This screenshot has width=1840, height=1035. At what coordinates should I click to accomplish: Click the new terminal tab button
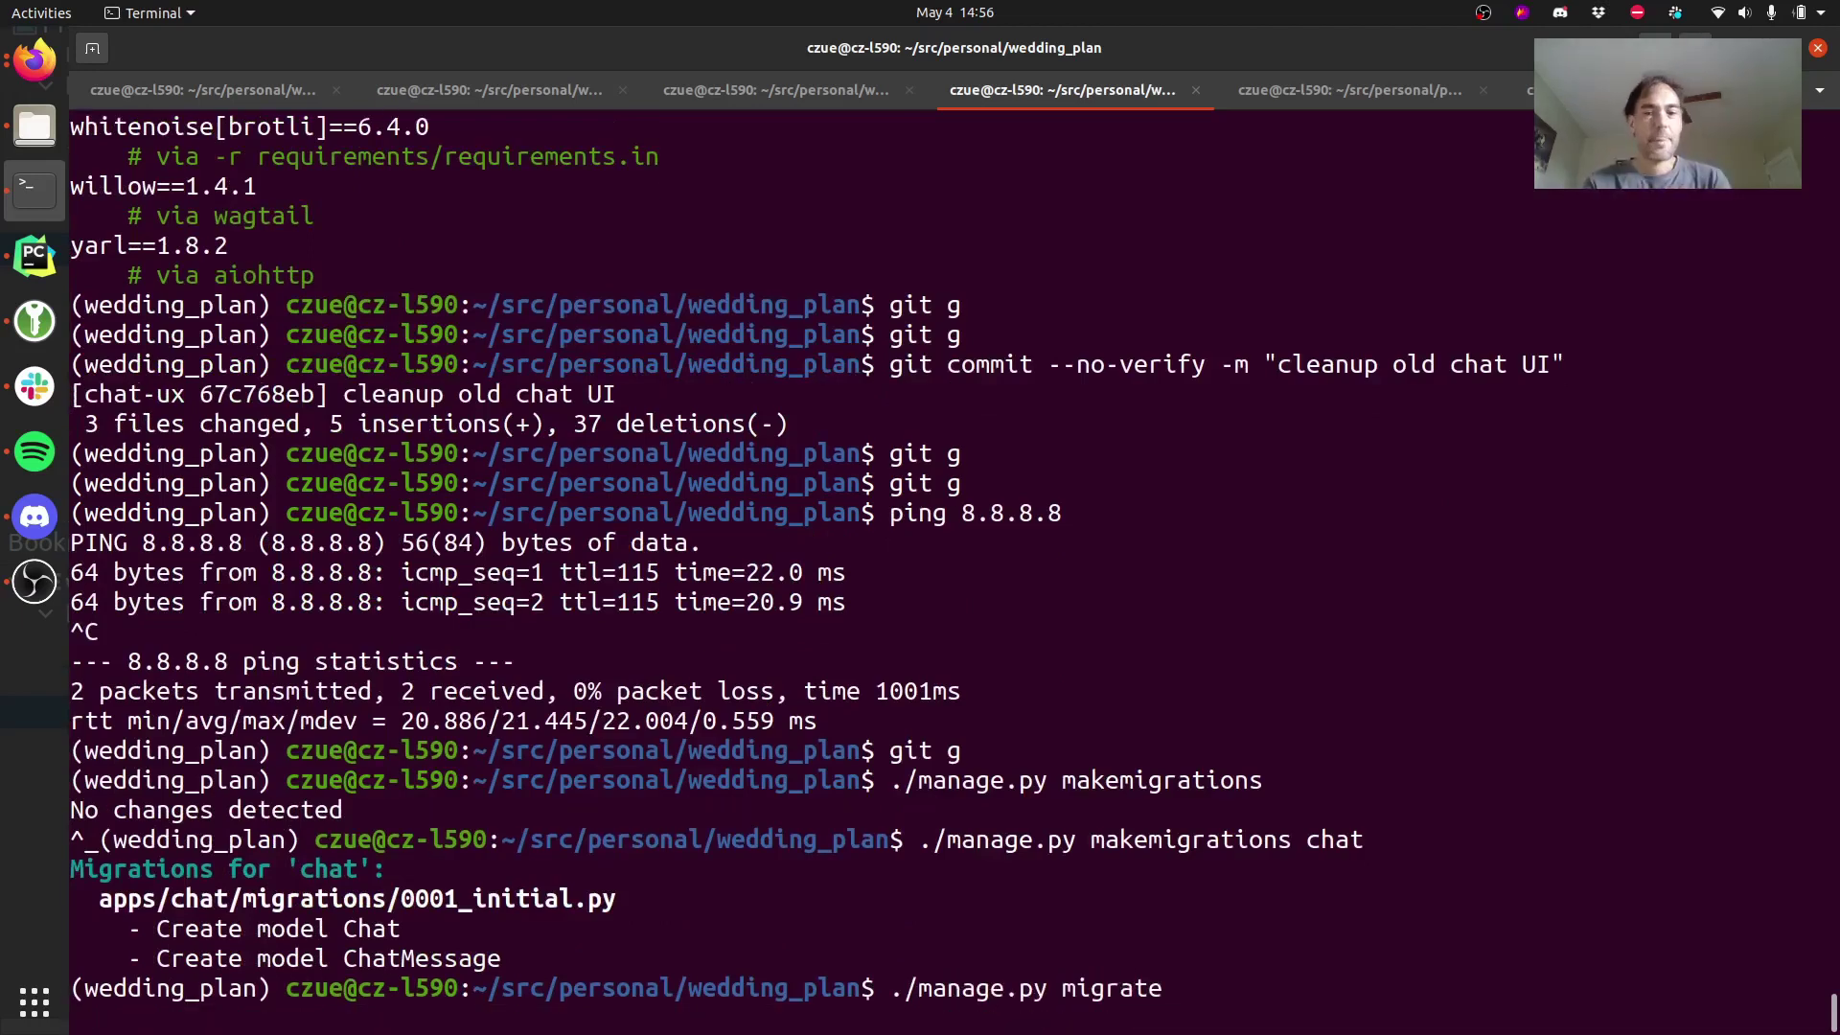[92, 48]
